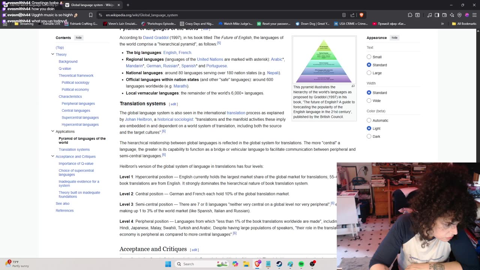Follow the Johan Heilbron link
Viewport: 480px width, 270px height.
click(138, 119)
